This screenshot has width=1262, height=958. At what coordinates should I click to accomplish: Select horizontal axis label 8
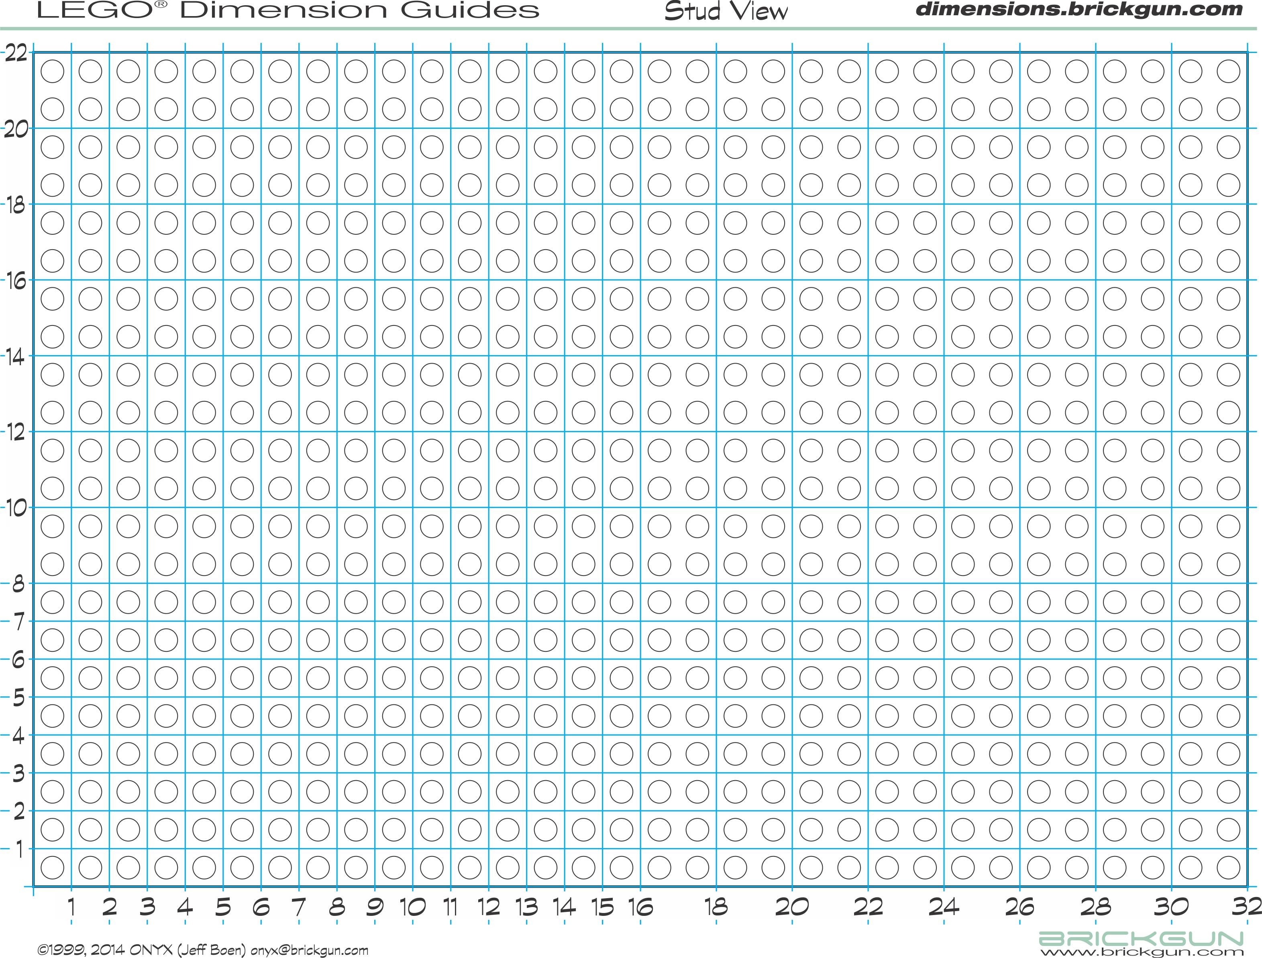click(x=337, y=907)
